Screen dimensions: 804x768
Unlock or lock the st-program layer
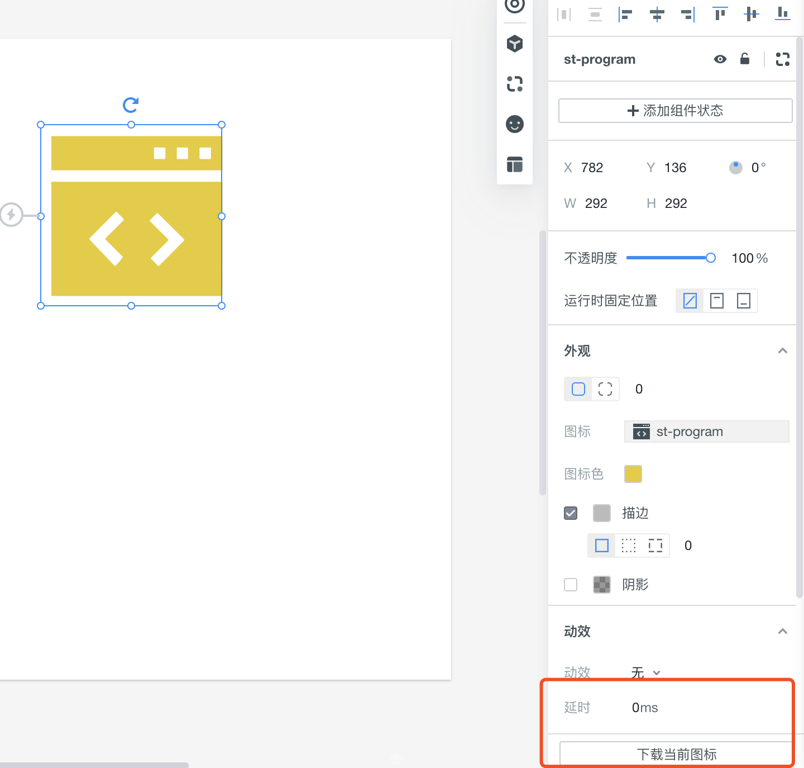coord(745,59)
